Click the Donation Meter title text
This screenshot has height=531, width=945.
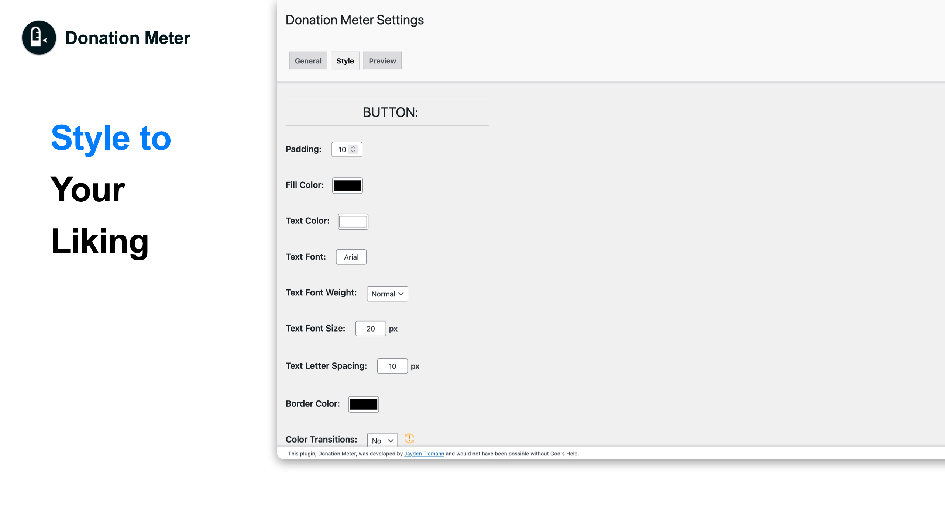click(x=127, y=38)
